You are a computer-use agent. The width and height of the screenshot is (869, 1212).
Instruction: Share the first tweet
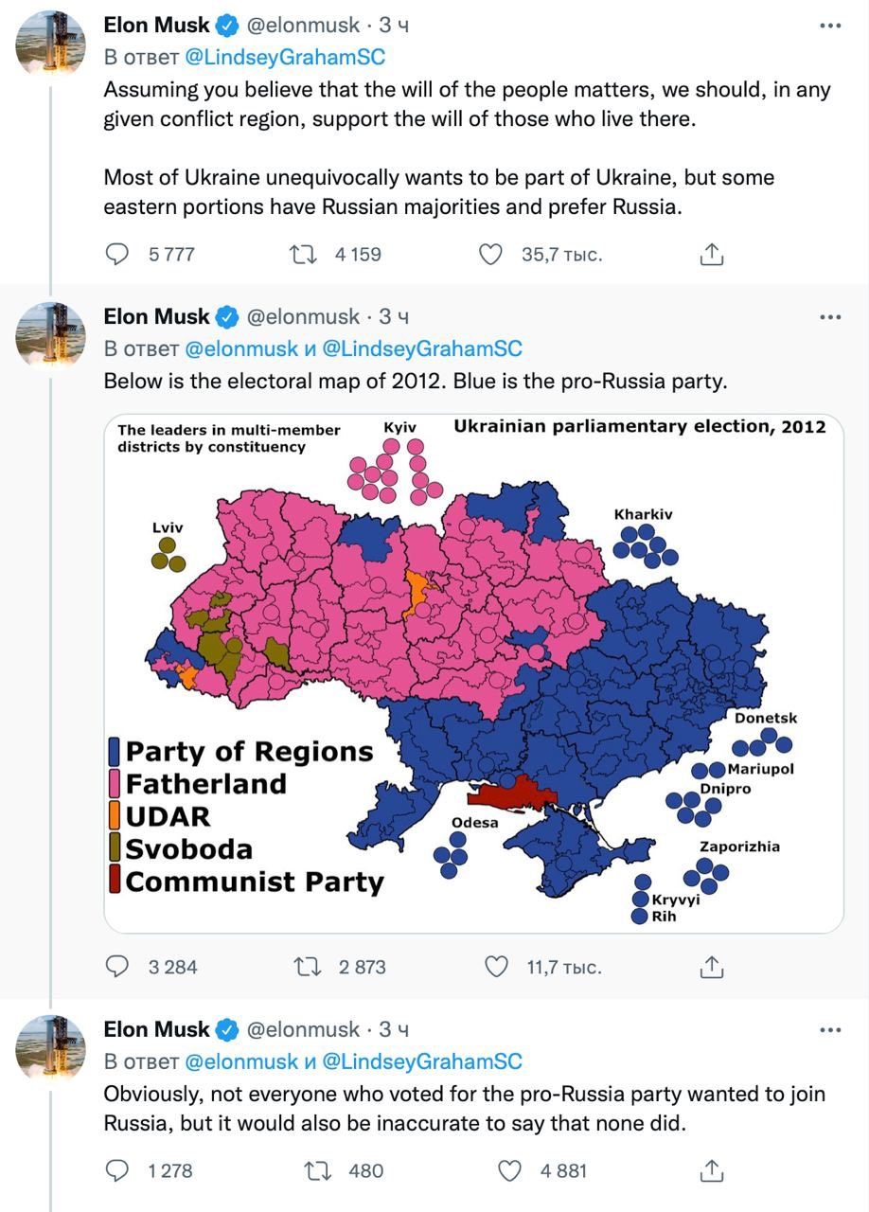(712, 254)
